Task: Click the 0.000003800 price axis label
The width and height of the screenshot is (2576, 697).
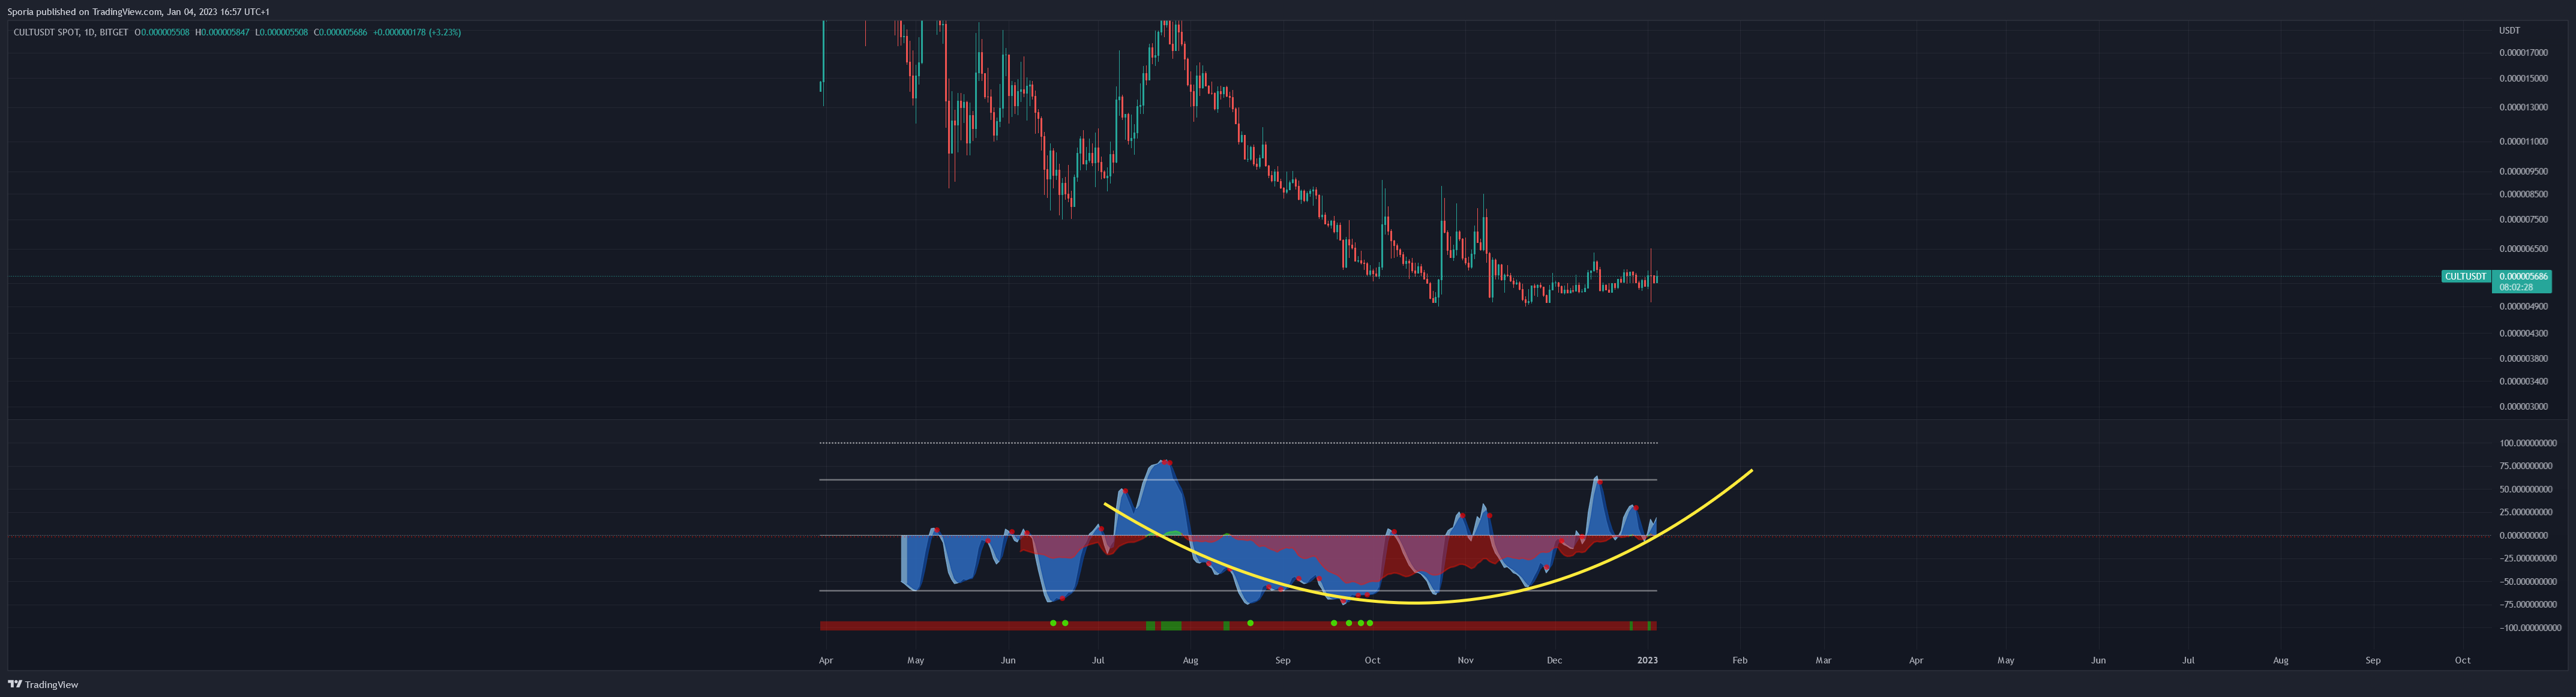Action: [x=2524, y=359]
